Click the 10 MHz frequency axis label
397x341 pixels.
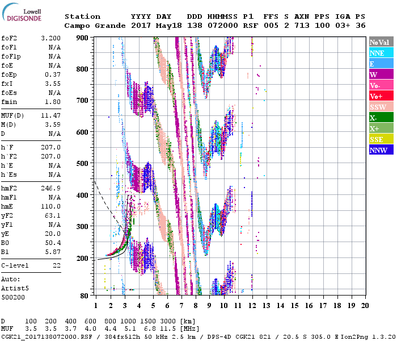tap(223, 306)
